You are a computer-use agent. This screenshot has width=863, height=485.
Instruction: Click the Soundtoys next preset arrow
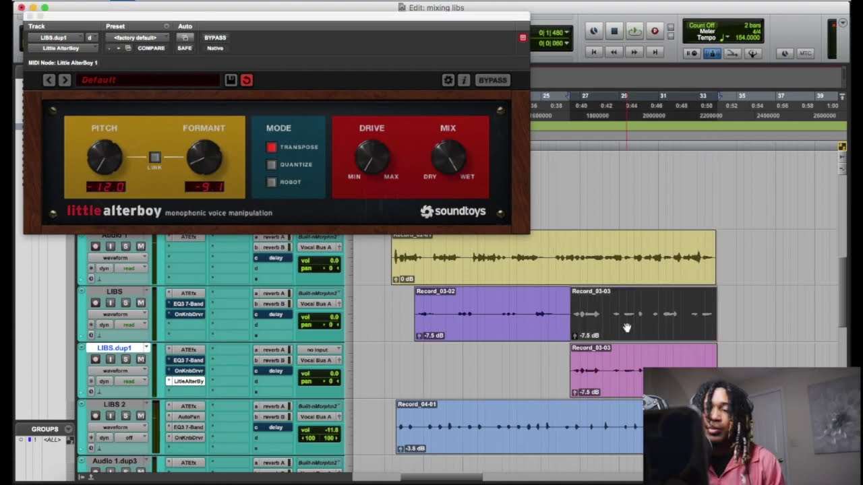(x=65, y=80)
